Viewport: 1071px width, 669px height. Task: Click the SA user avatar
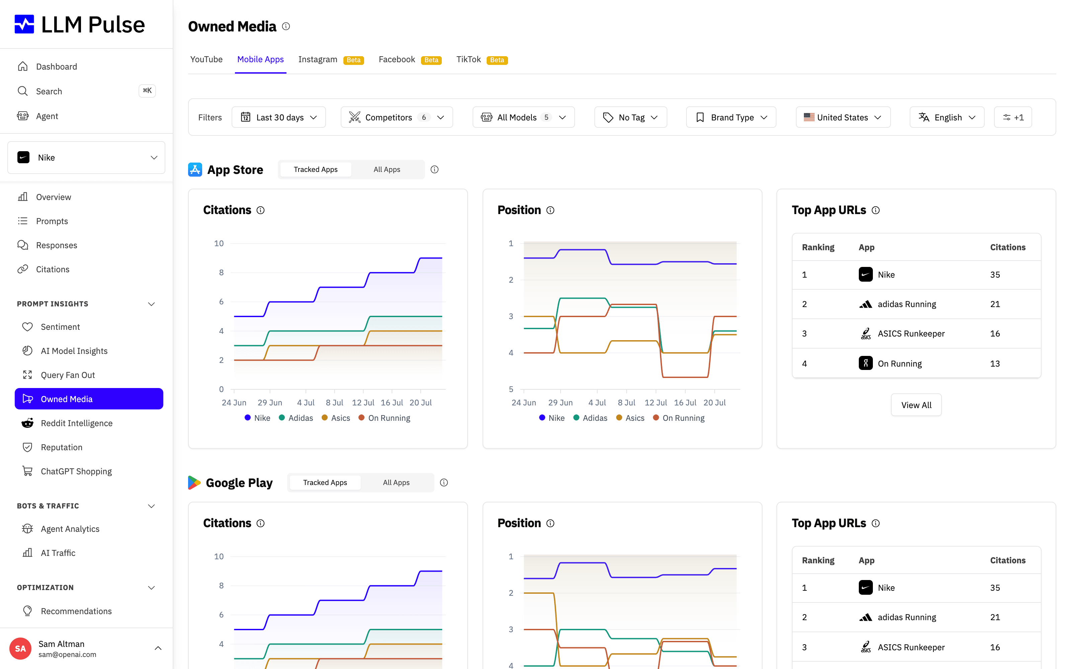pyautogui.click(x=20, y=649)
